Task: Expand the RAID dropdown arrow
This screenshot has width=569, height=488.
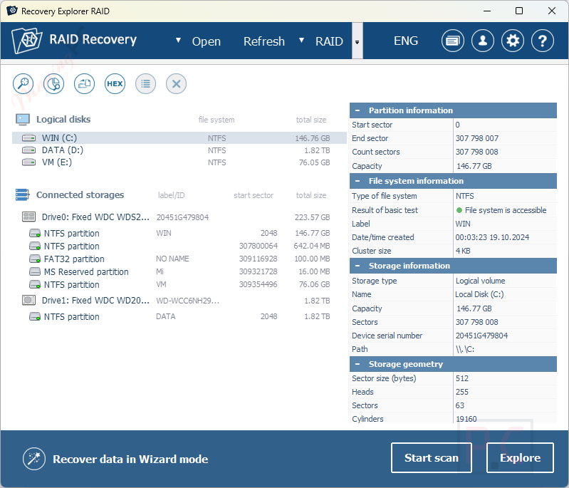Action: (301, 41)
